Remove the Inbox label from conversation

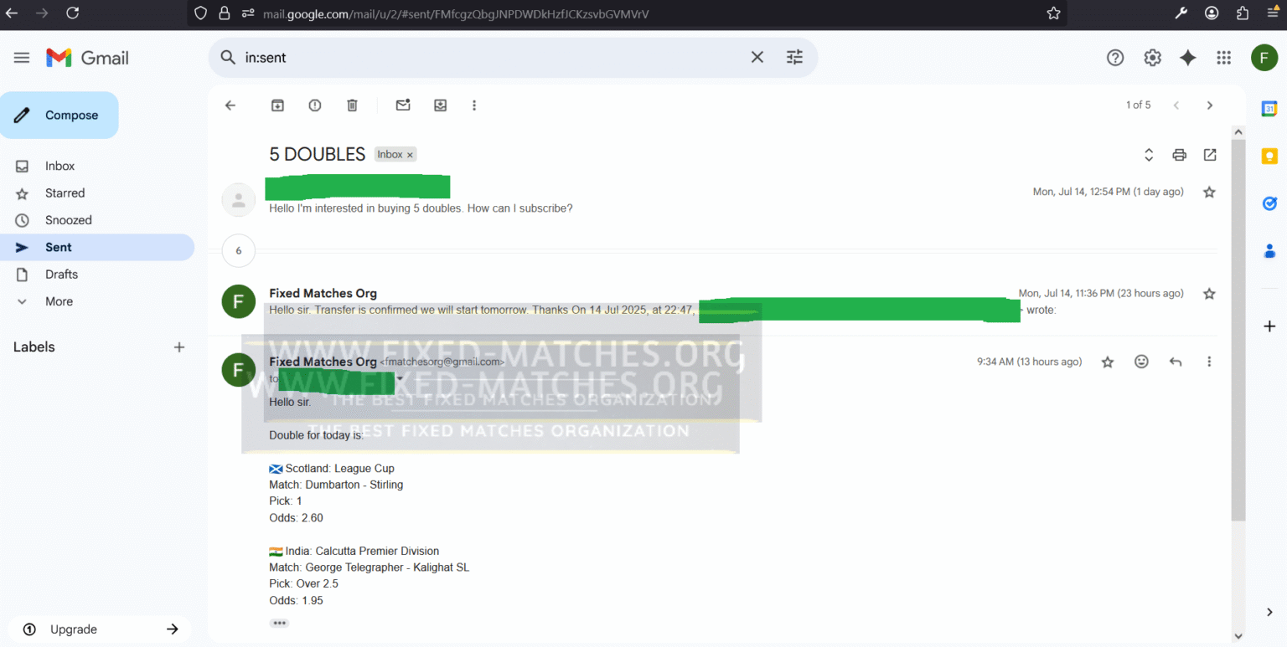(410, 155)
